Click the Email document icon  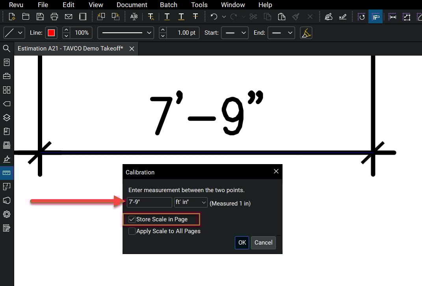click(x=69, y=16)
